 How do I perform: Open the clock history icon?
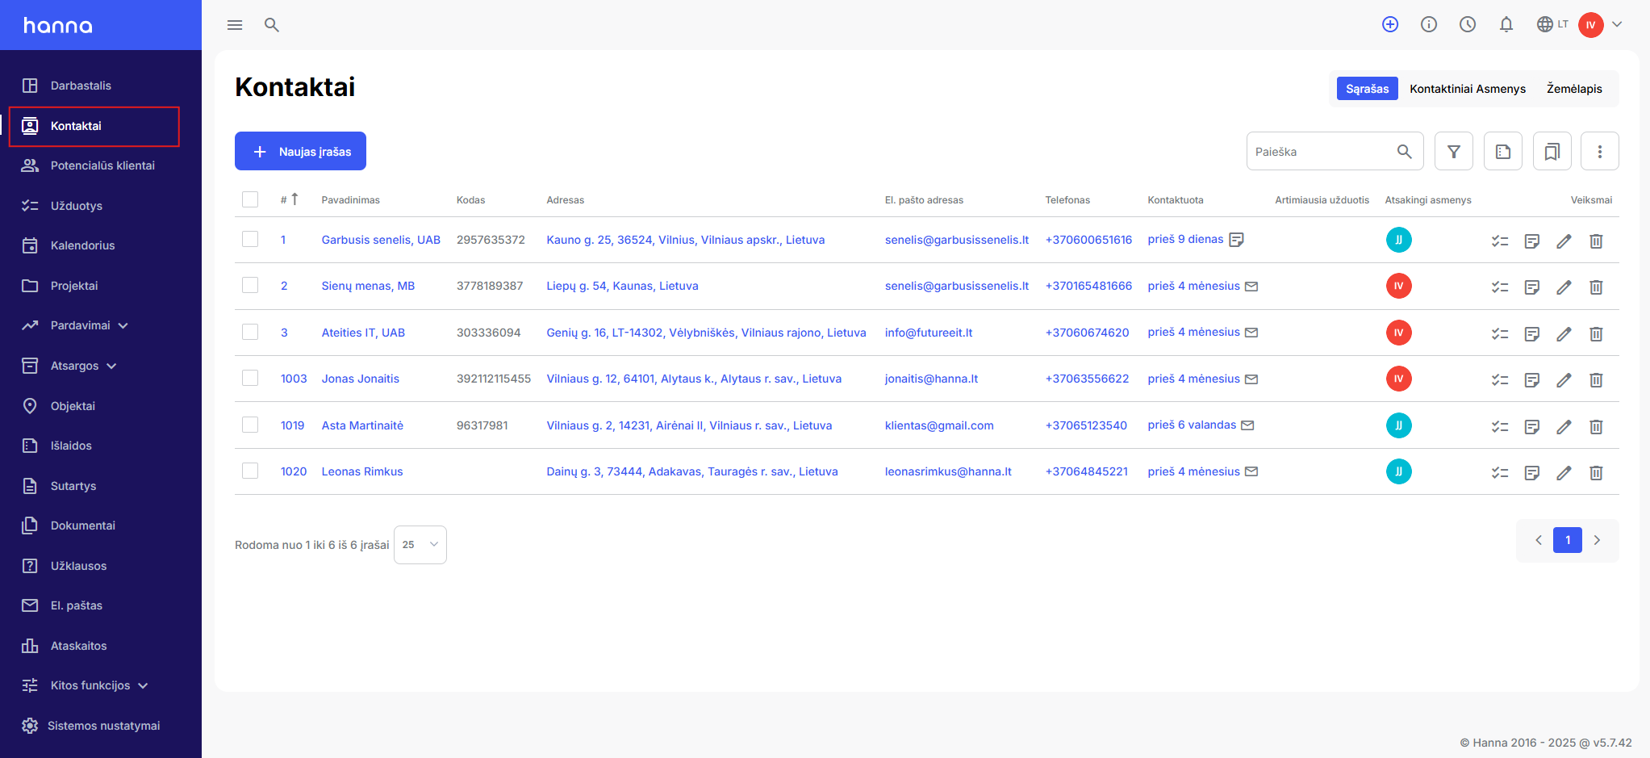coord(1468,24)
